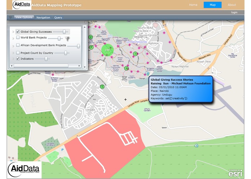The height and width of the screenshot is (179, 251).
Task: Click the green cluster marker on Ngong Forest Road
Action: (x=102, y=87)
